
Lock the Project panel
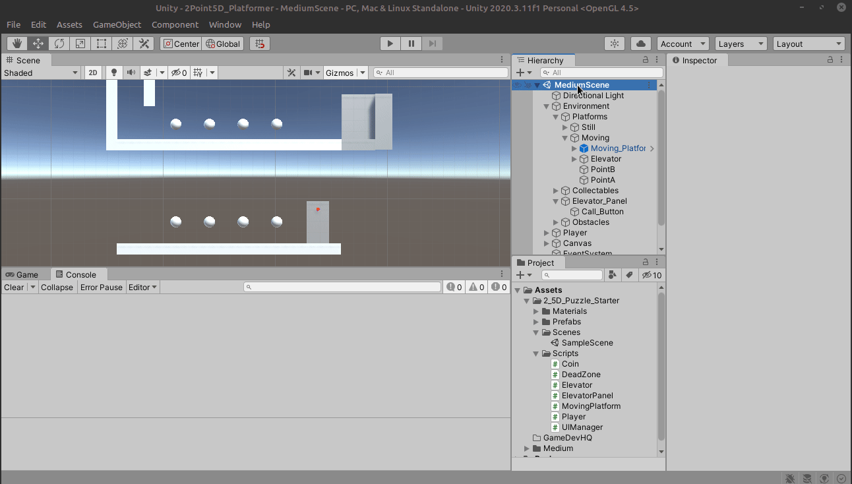click(x=646, y=262)
